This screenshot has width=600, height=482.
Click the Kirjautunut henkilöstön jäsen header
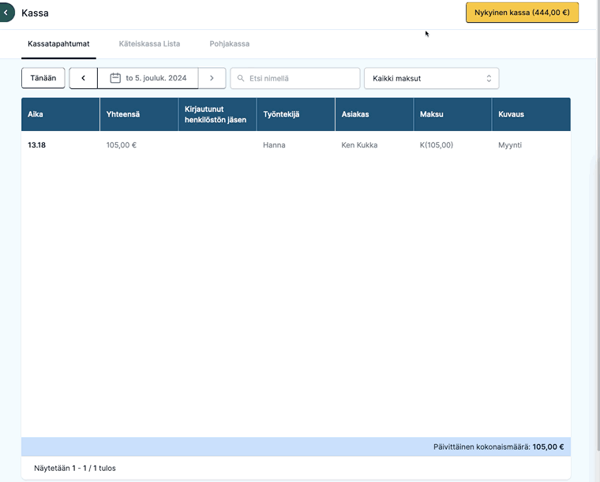tap(217, 114)
